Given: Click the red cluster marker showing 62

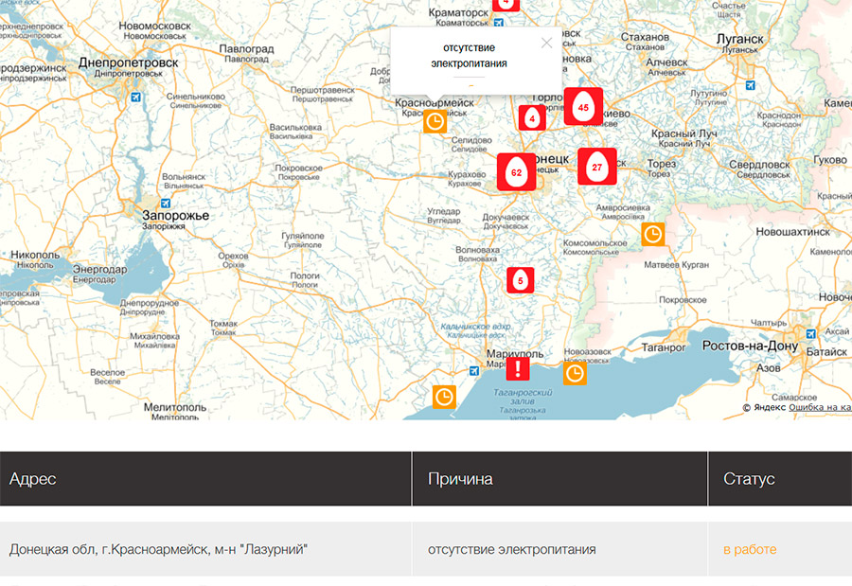Looking at the screenshot, I should point(516,172).
